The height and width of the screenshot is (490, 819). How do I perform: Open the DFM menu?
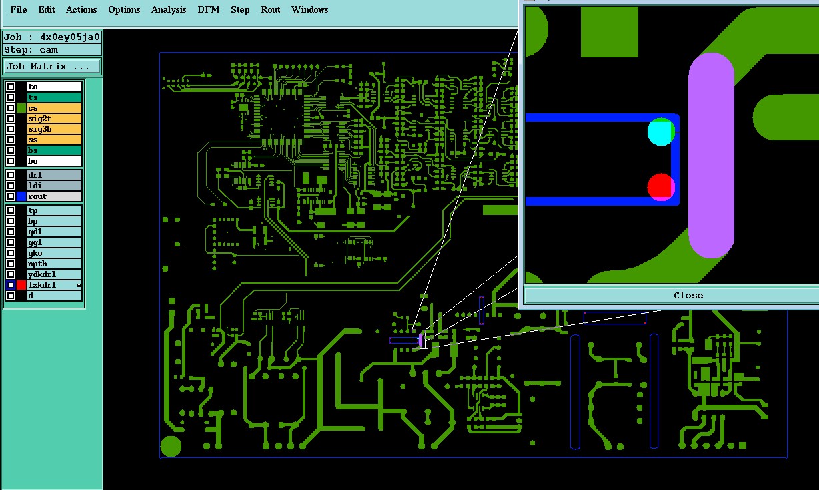coord(209,9)
